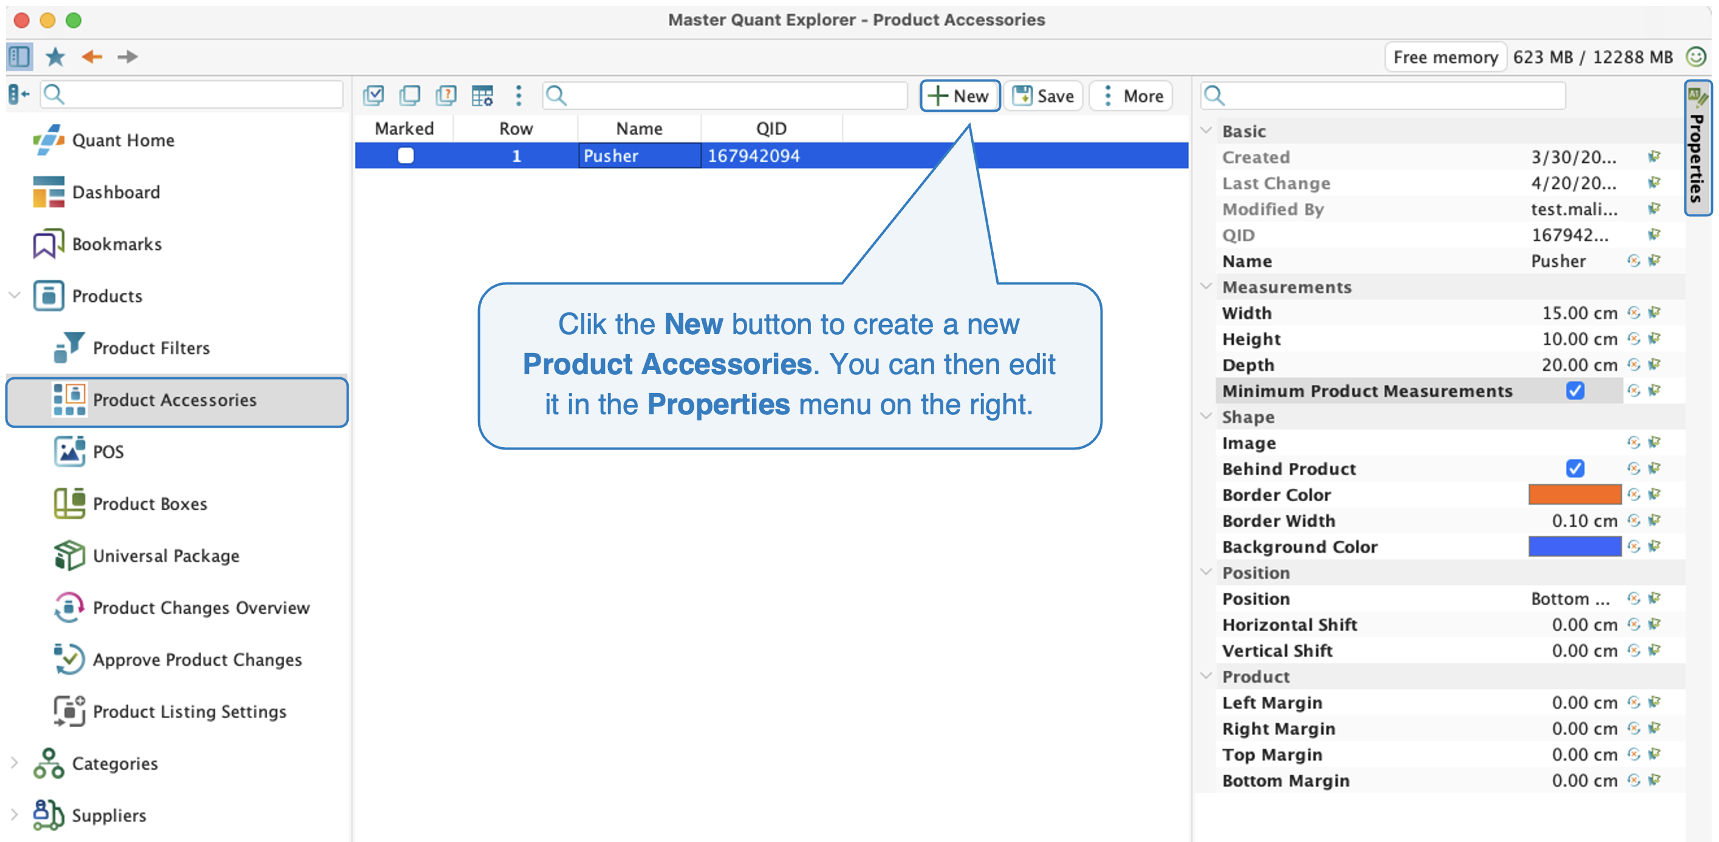Go back with the orange arrow
This screenshot has width=1719, height=842.
[x=92, y=56]
